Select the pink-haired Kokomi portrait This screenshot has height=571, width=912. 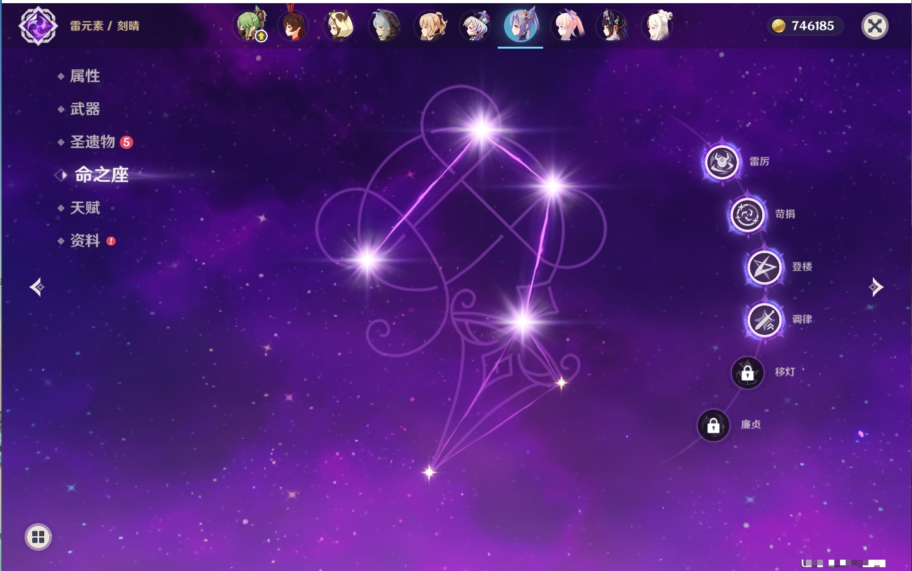point(567,26)
